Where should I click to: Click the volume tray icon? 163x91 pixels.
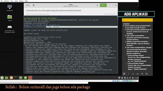click(x=130, y=78)
